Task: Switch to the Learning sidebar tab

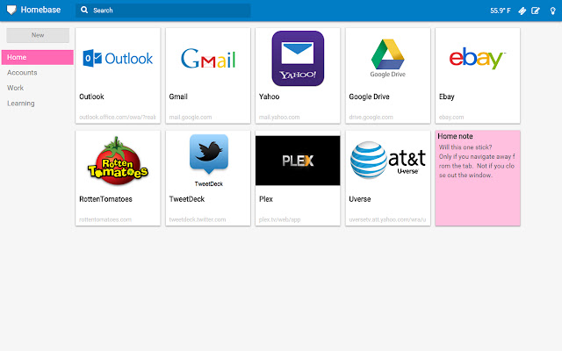Action: coord(21,104)
